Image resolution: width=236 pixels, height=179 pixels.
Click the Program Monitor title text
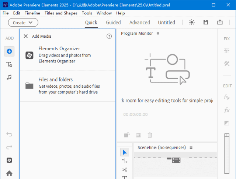[137, 33]
